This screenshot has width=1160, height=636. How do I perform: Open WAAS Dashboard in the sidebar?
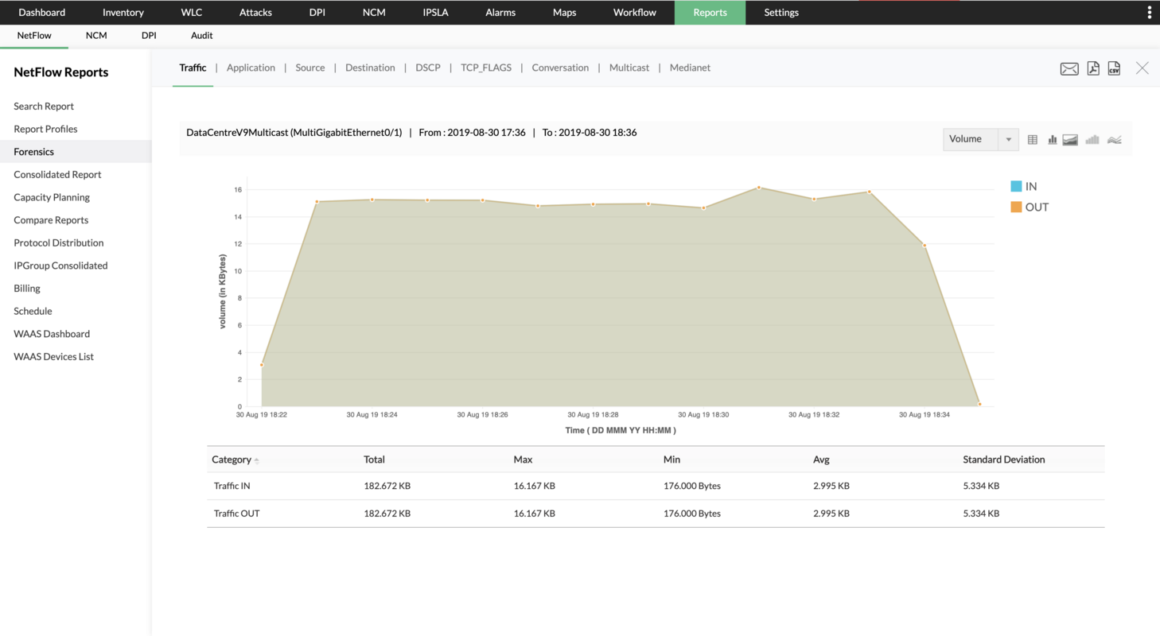[52, 334]
